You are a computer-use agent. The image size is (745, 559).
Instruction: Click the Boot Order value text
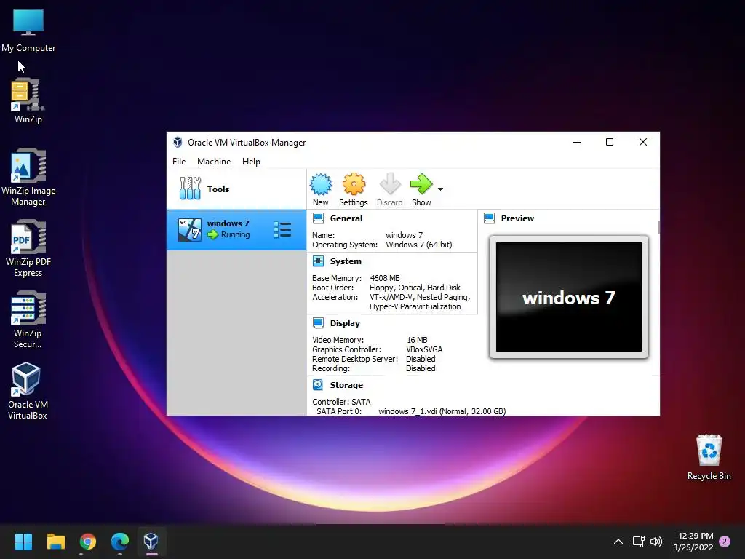pyautogui.click(x=415, y=288)
